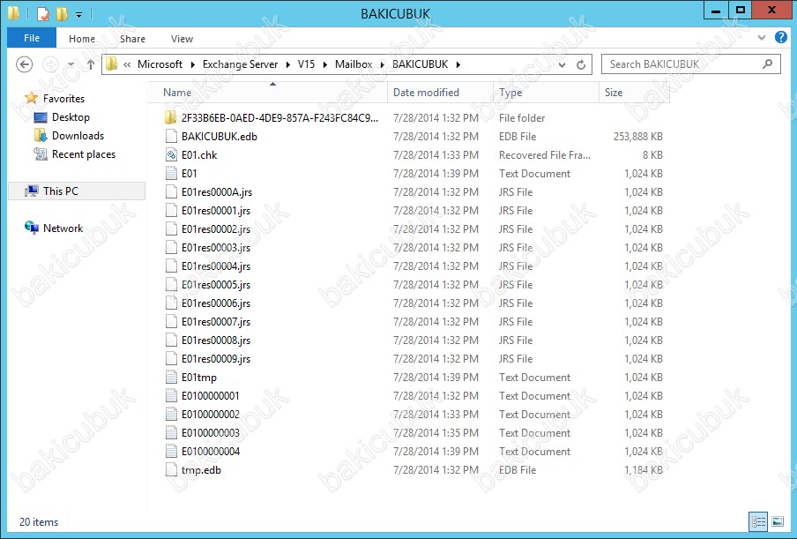Click the 1,184 KB size value
Image resolution: width=797 pixels, height=539 pixels.
pos(644,470)
